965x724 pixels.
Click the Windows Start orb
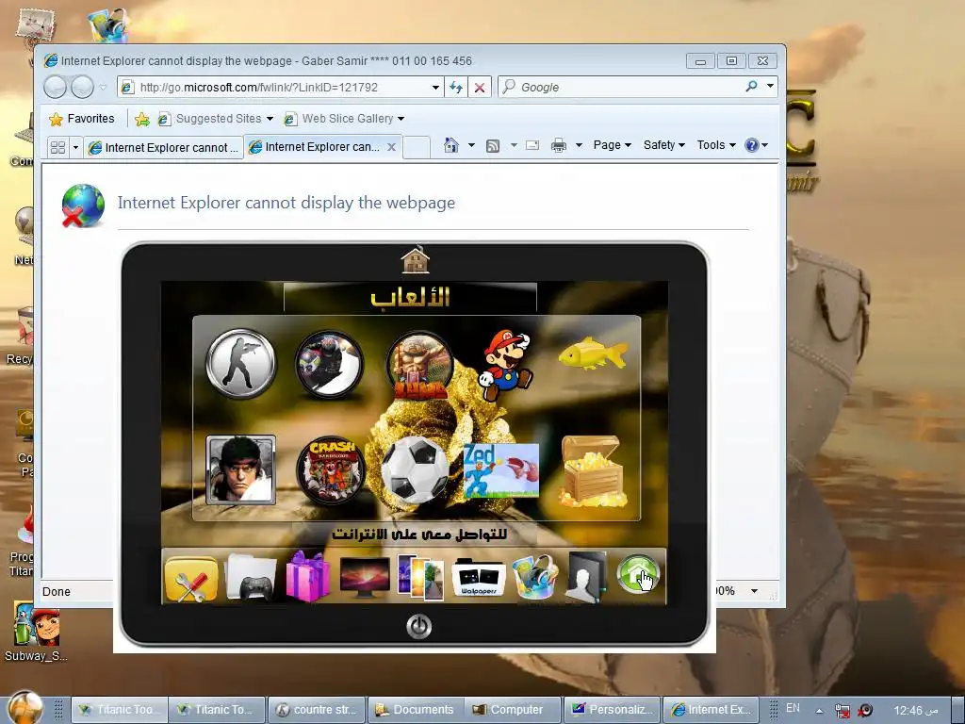[x=25, y=706]
